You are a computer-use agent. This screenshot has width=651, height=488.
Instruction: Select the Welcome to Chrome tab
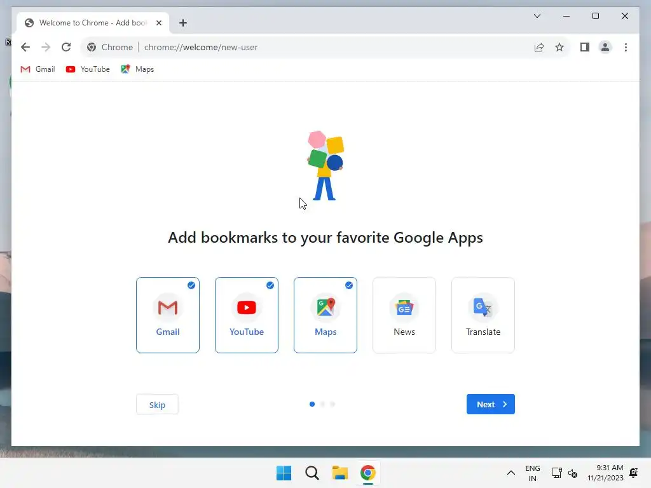pyautogui.click(x=93, y=23)
